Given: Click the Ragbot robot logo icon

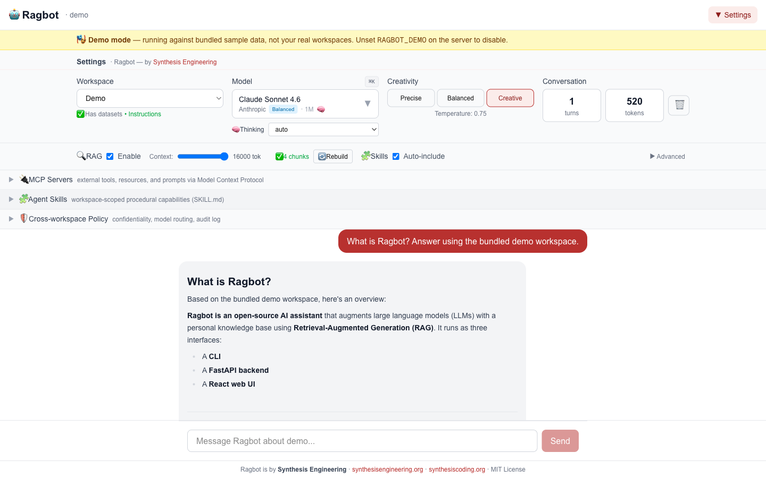Looking at the screenshot, I should point(14,15).
